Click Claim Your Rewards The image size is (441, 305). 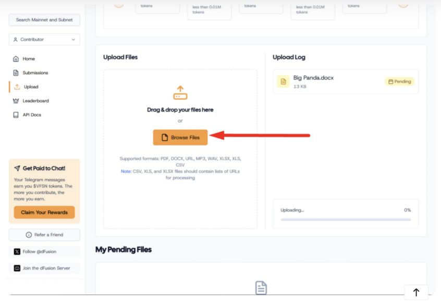(x=44, y=212)
